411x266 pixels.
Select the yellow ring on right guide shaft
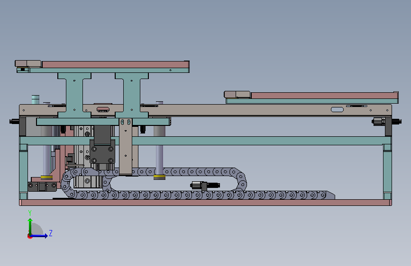[x=159, y=177]
